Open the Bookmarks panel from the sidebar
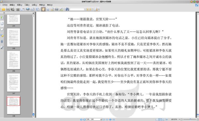The image size is (199, 121). point(2,17)
